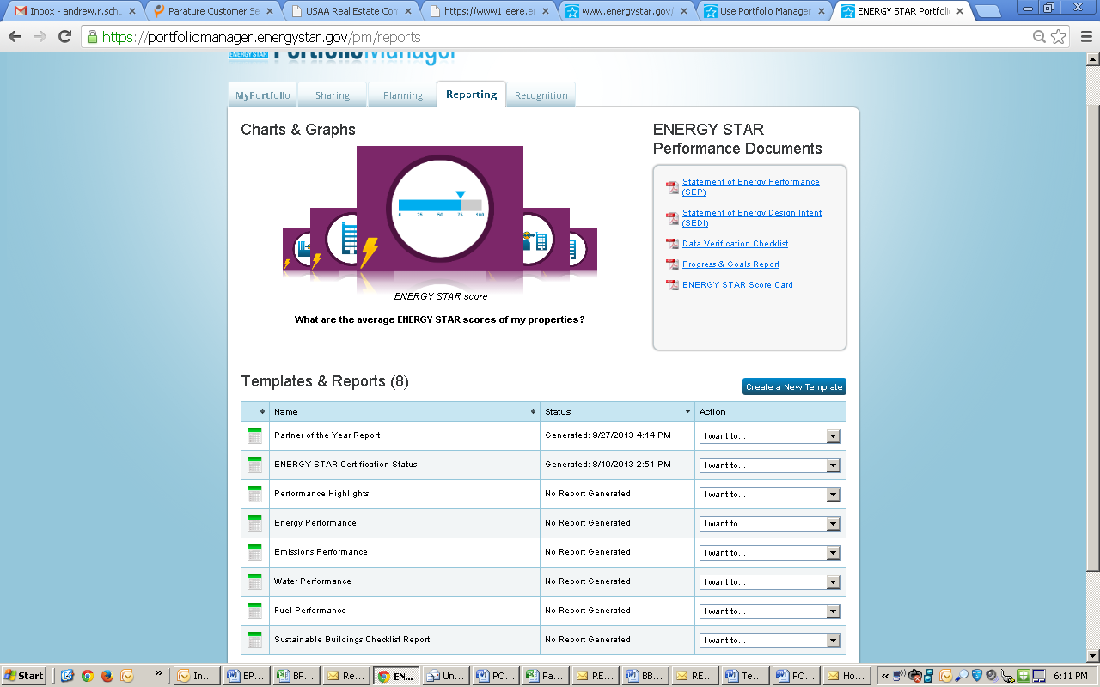
Task: Switch to the MyPortfolio tab
Action: click(x=263, y=95)
